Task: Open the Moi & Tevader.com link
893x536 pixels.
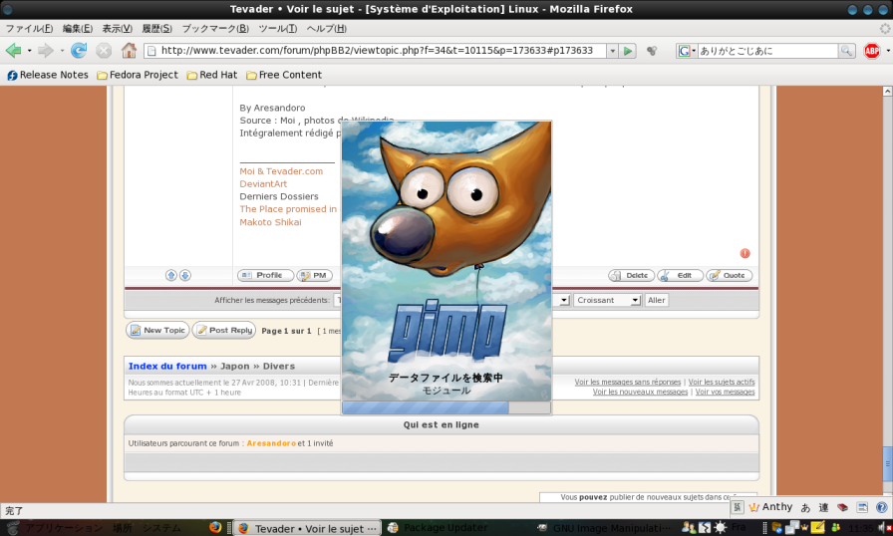Action: (x=281, y=171)
